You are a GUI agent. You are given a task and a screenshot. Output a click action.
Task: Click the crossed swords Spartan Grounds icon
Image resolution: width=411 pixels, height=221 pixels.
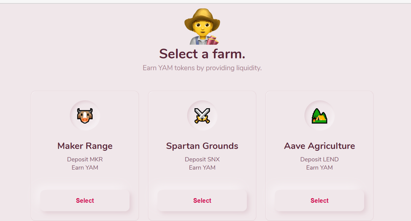[202, 116]
